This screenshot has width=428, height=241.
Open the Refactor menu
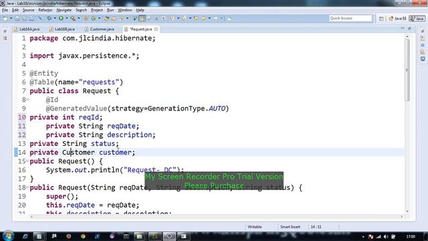point(45,10)
